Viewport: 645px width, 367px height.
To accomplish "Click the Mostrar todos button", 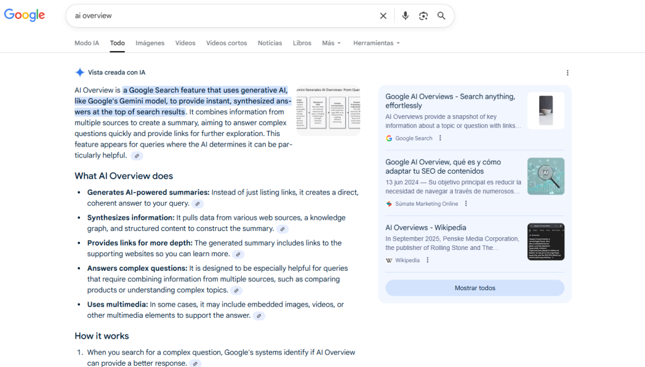I will 475,288.
